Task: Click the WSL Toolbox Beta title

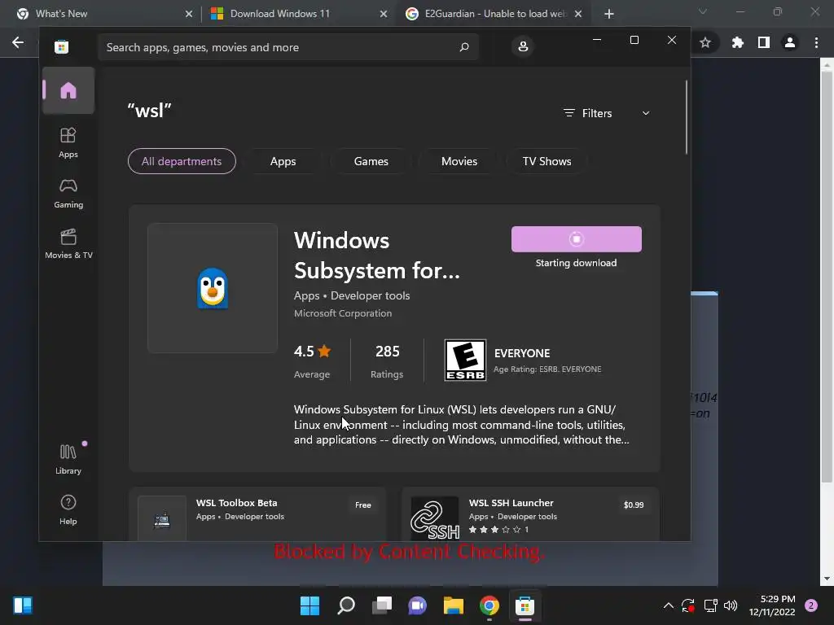Action: [237, 503]
